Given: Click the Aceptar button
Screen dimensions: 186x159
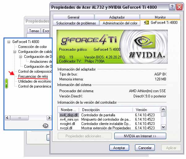Looking at the screenshot, I should click(119, 148).
